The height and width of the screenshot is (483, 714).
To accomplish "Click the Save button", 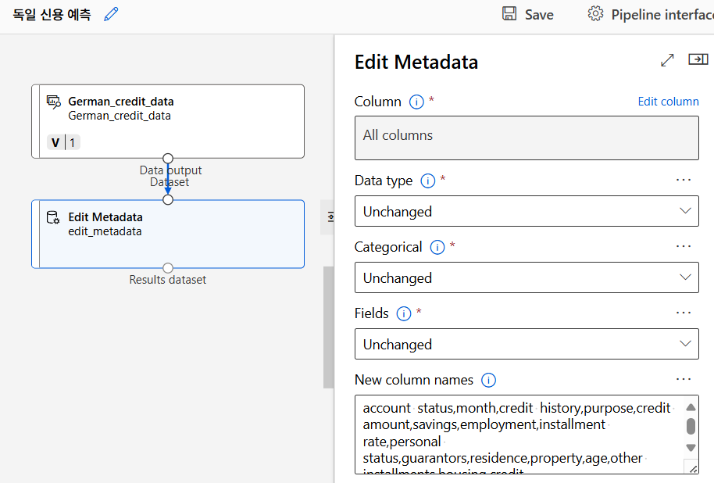I will (538, 14).
